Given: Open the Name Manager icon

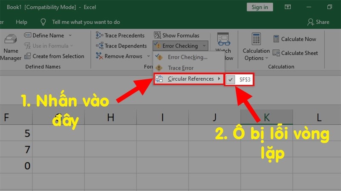Looking at the screenshot, I should [11, 39].
